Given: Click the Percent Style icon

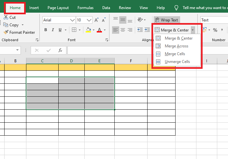Looking at the screenshot, I should pos(215,30).
